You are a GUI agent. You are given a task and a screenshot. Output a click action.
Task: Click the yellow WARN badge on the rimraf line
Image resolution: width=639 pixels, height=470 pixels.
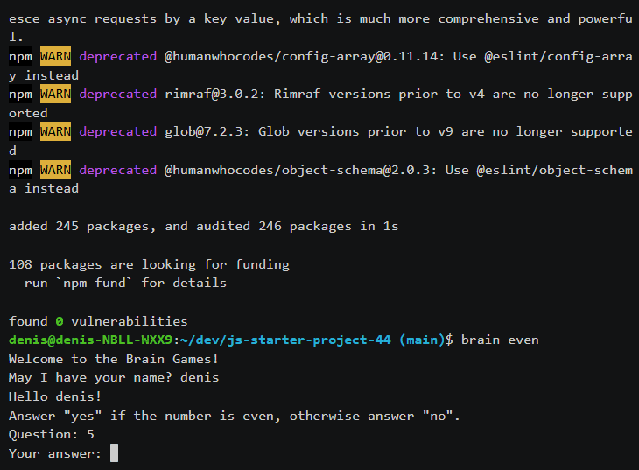55,95
